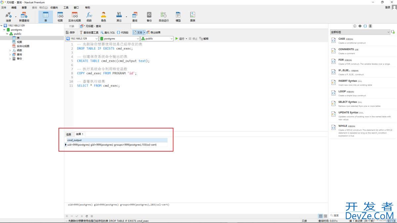Open the 角色 (Role) toolbar icon
Viewport: 397px width, 223px height.
[104, 17]
